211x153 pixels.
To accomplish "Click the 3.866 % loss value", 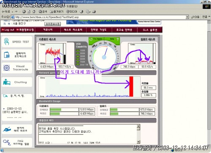I will pos(149,95).
